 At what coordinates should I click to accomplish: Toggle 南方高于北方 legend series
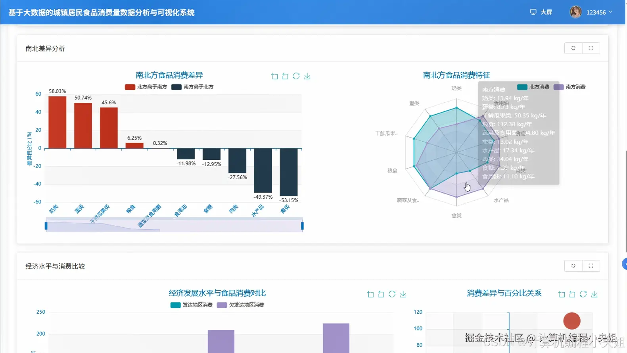coord(192,87)
